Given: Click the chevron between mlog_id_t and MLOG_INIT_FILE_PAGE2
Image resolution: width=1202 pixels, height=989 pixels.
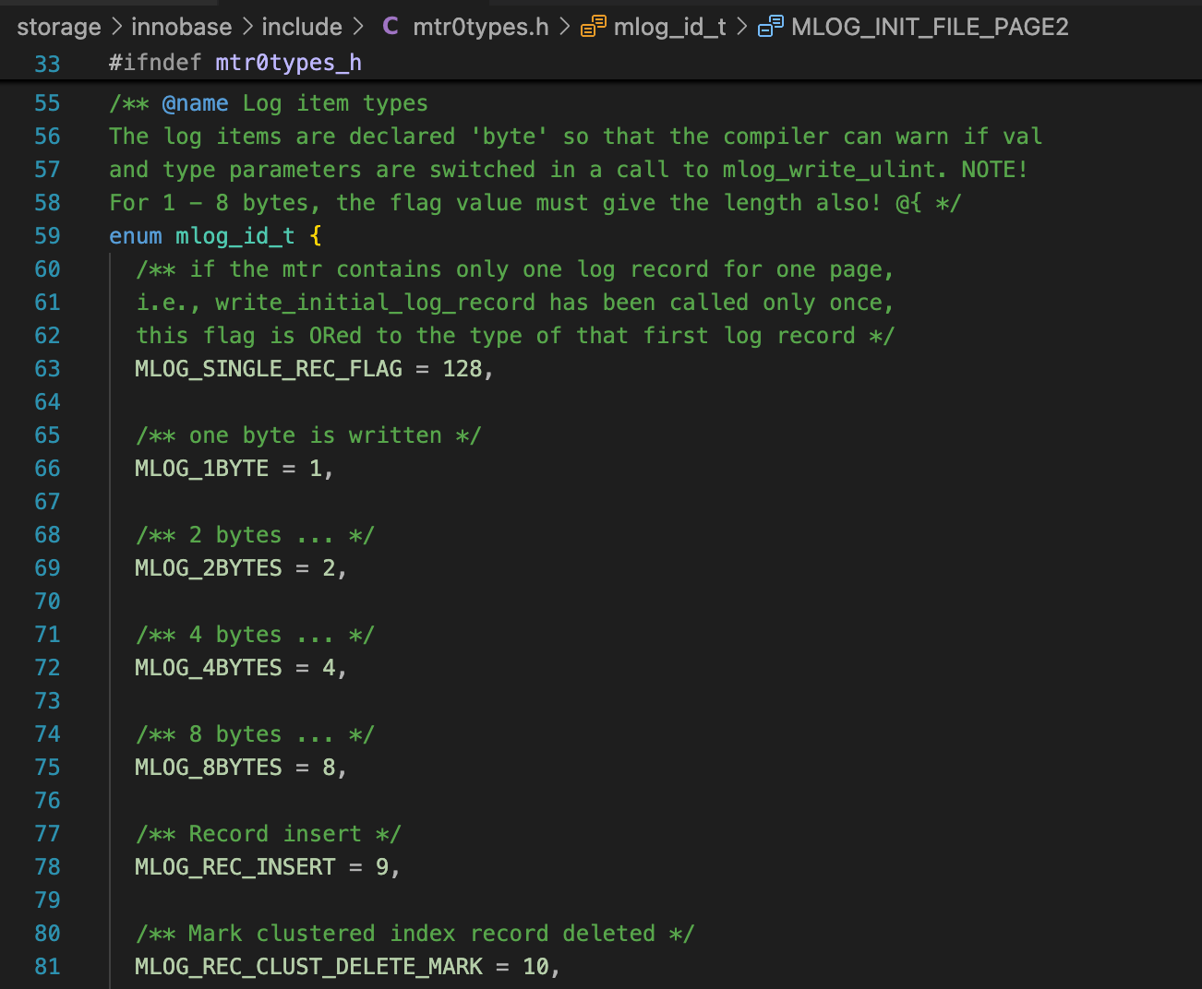Looking at the screenshot, I should (742, 27).
